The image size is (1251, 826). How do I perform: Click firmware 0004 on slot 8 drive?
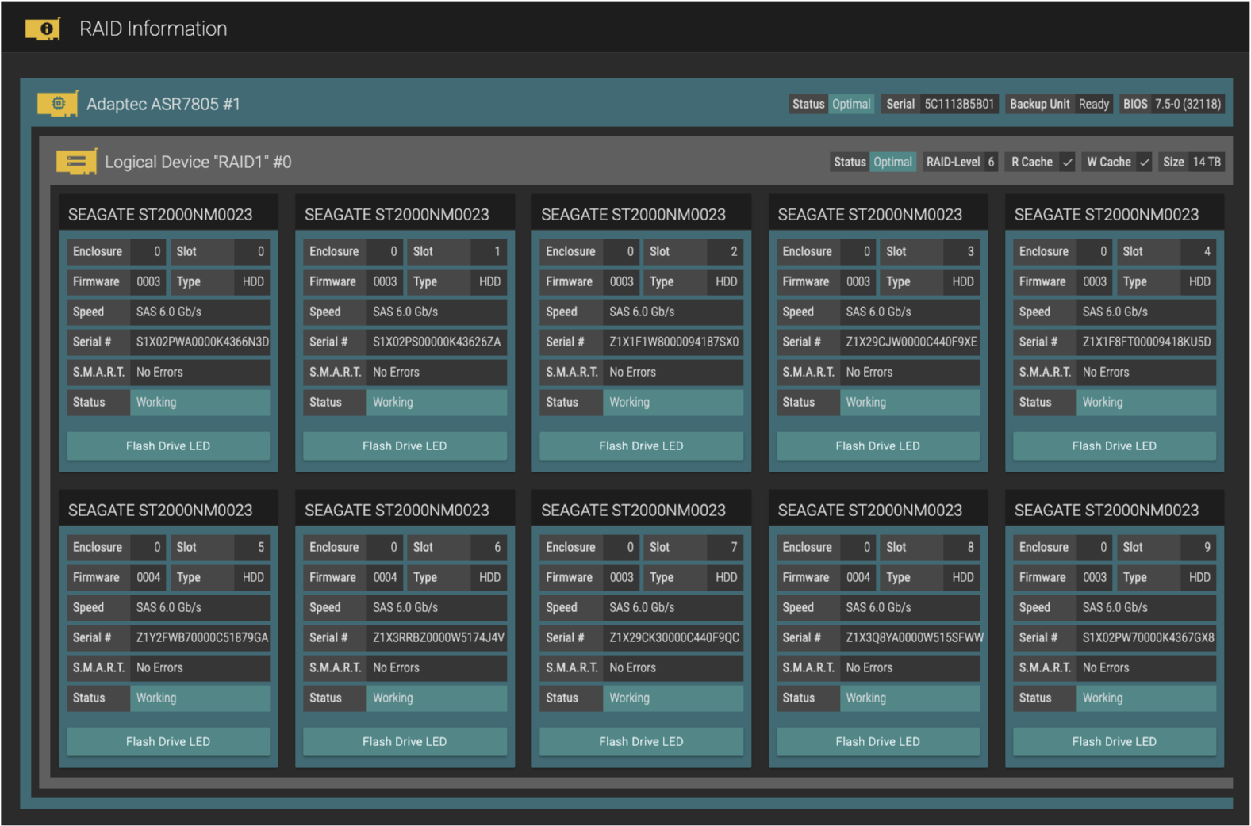[x=858, y=577]
